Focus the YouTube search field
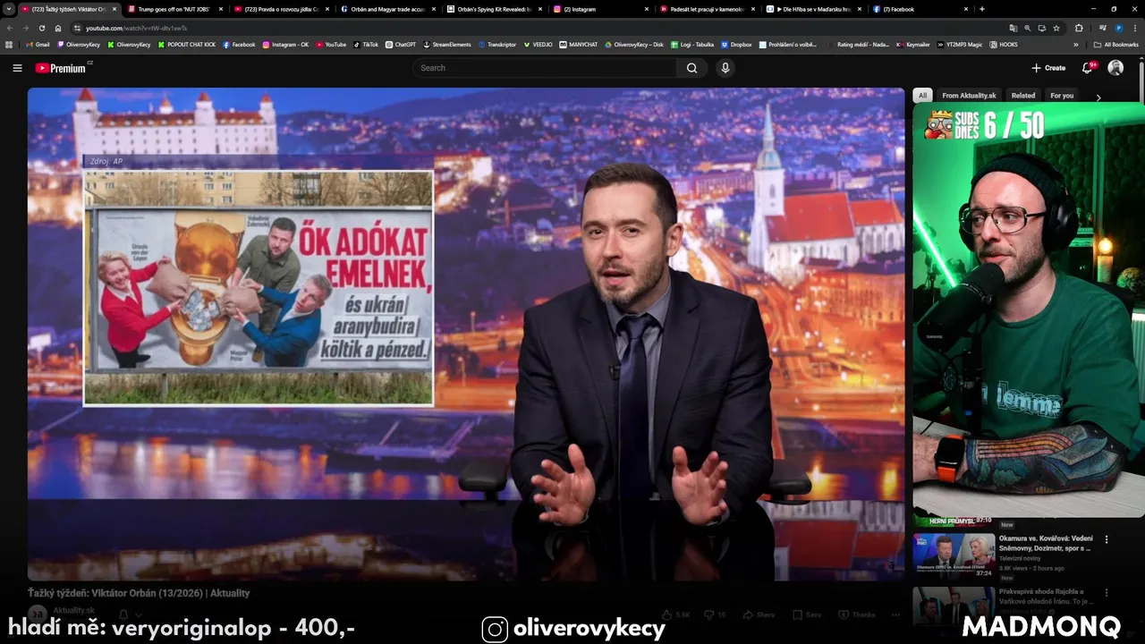Screen dimensions: 1145x644 [545, 68]
